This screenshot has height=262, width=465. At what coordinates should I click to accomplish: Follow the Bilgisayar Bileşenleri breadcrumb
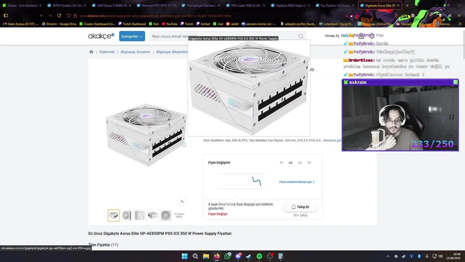172,52
